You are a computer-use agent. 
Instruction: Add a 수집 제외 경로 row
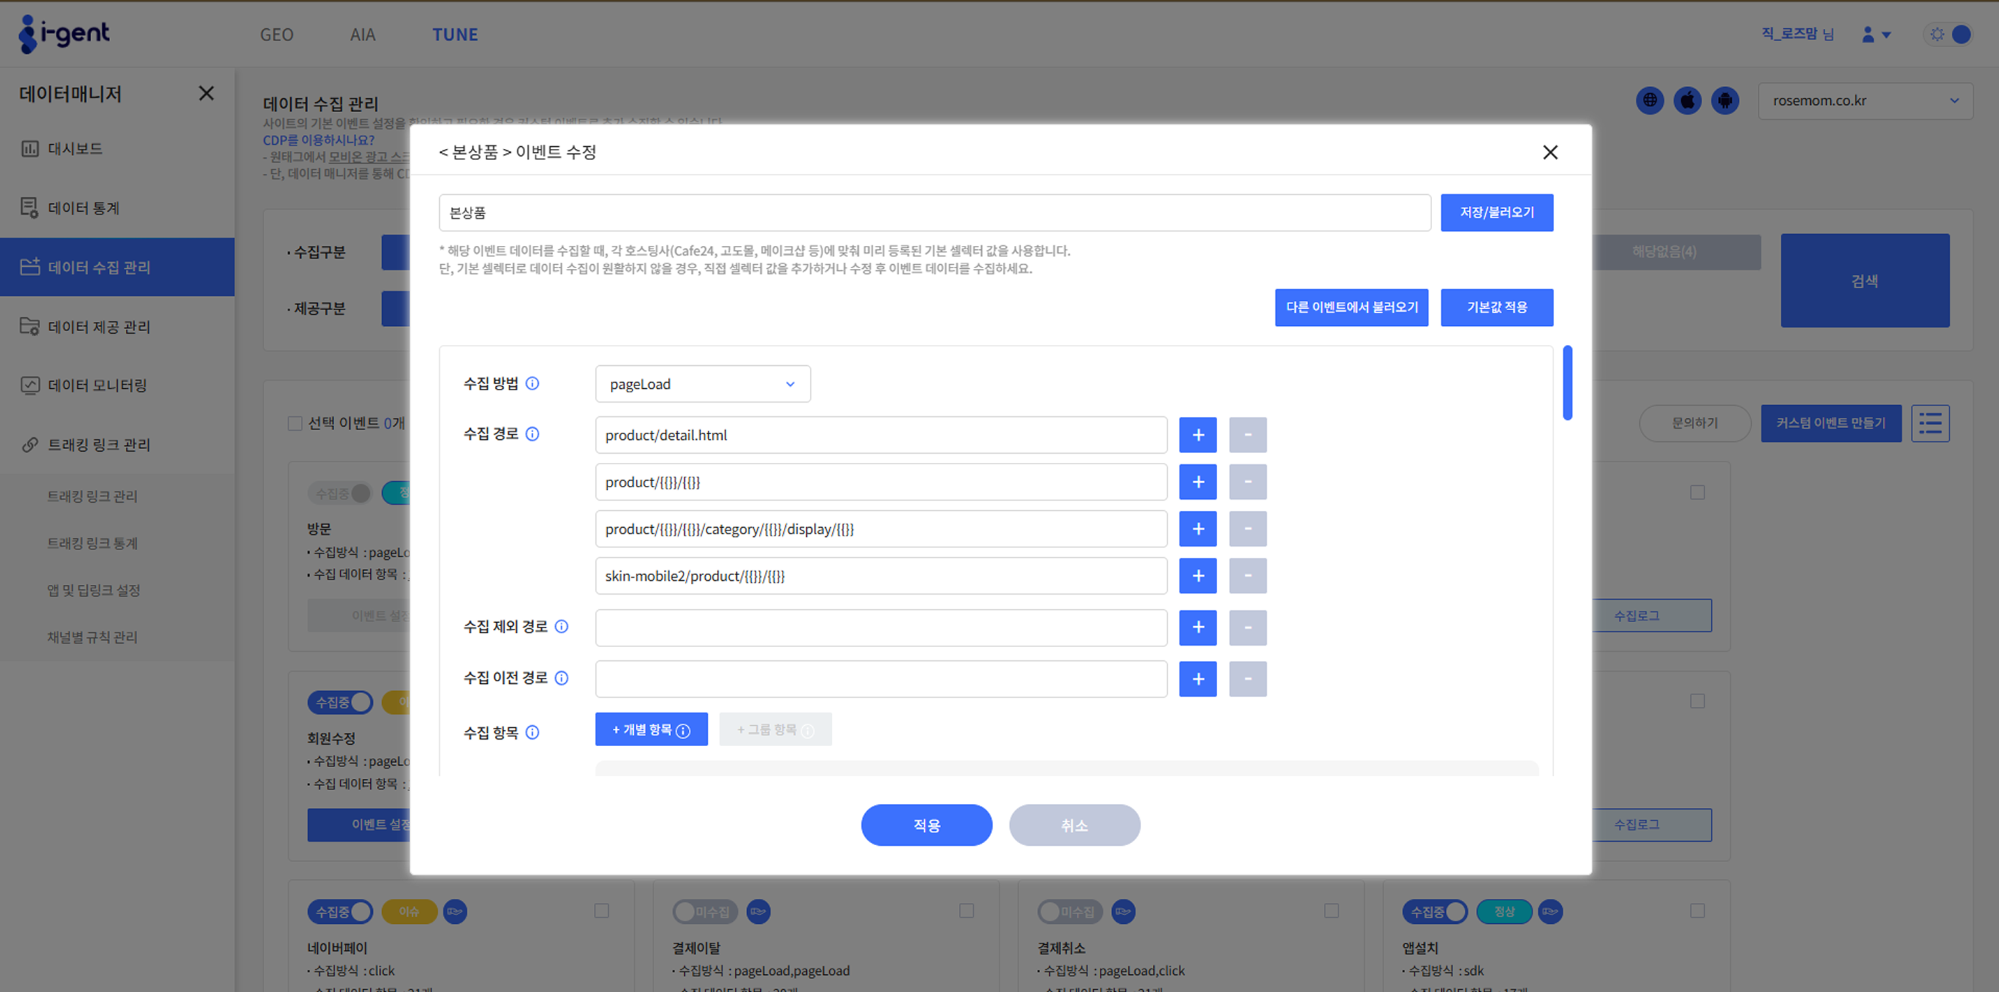[1197, 627]
